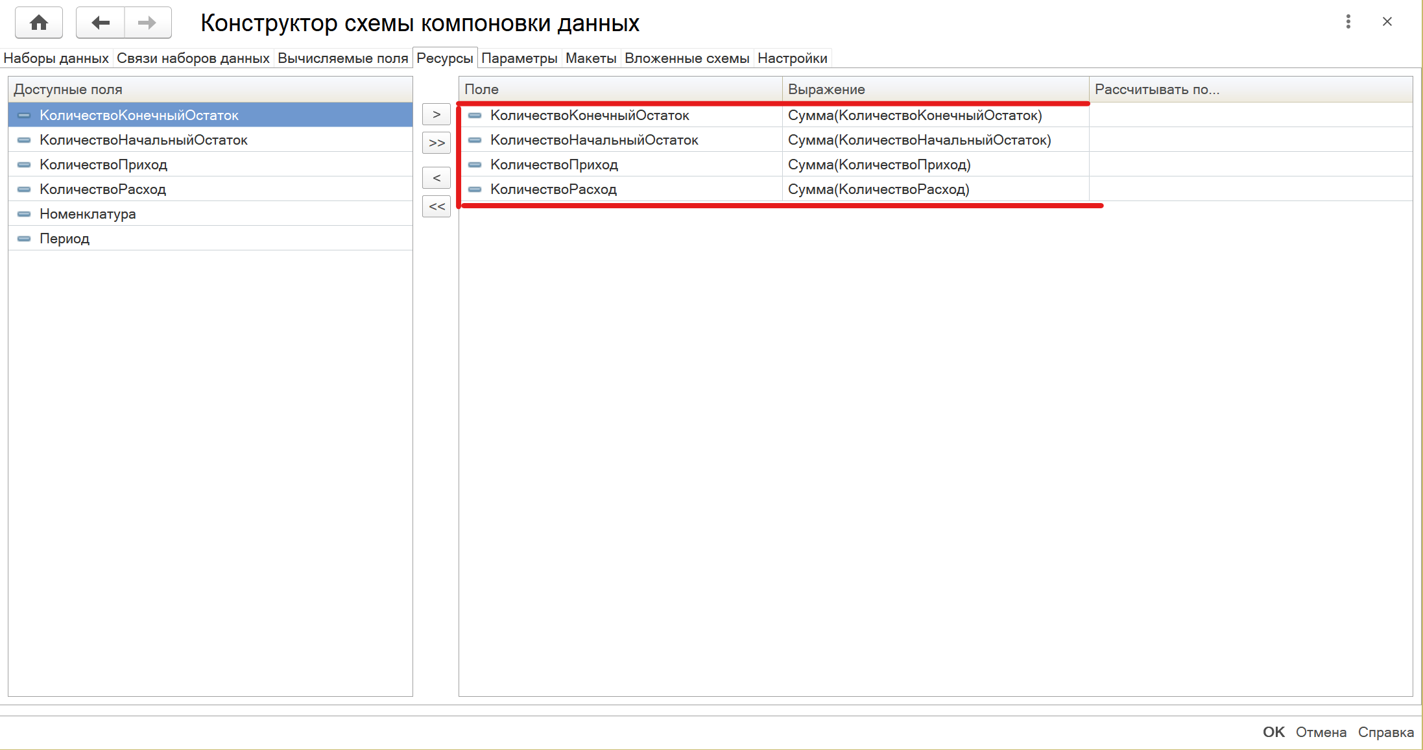
Task: Select КоличествоКонечныйОстаток in available fields
Action: [x=211, y=115]
